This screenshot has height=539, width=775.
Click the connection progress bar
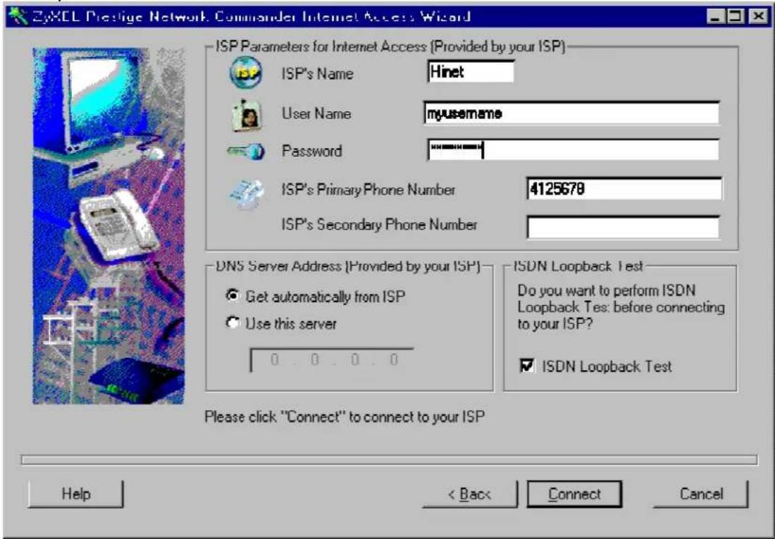click(x=389, y=460)
